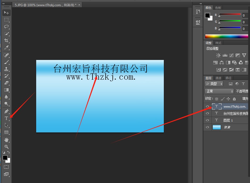Select the Eyedropper tool

(6, 47)
